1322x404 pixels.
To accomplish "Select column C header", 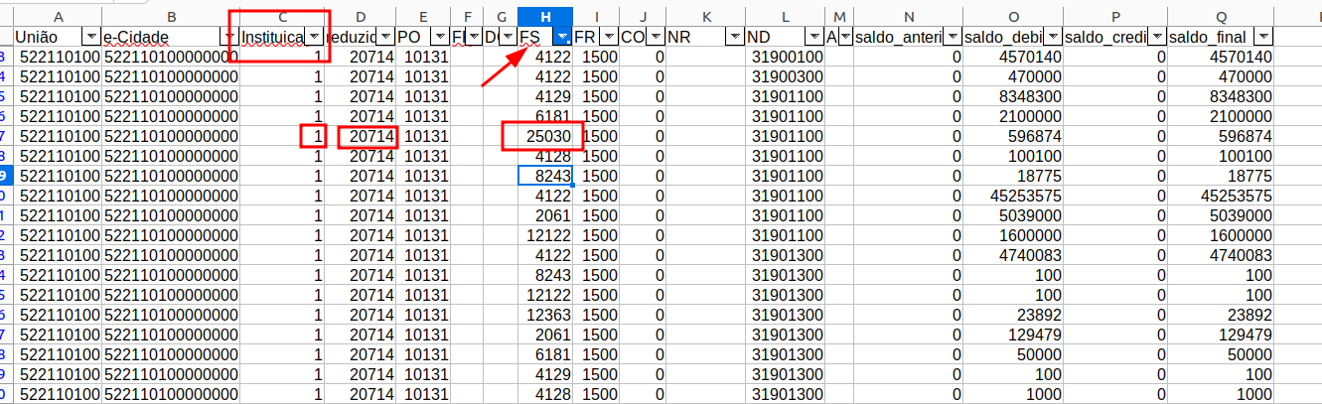I will coord(283,16).
